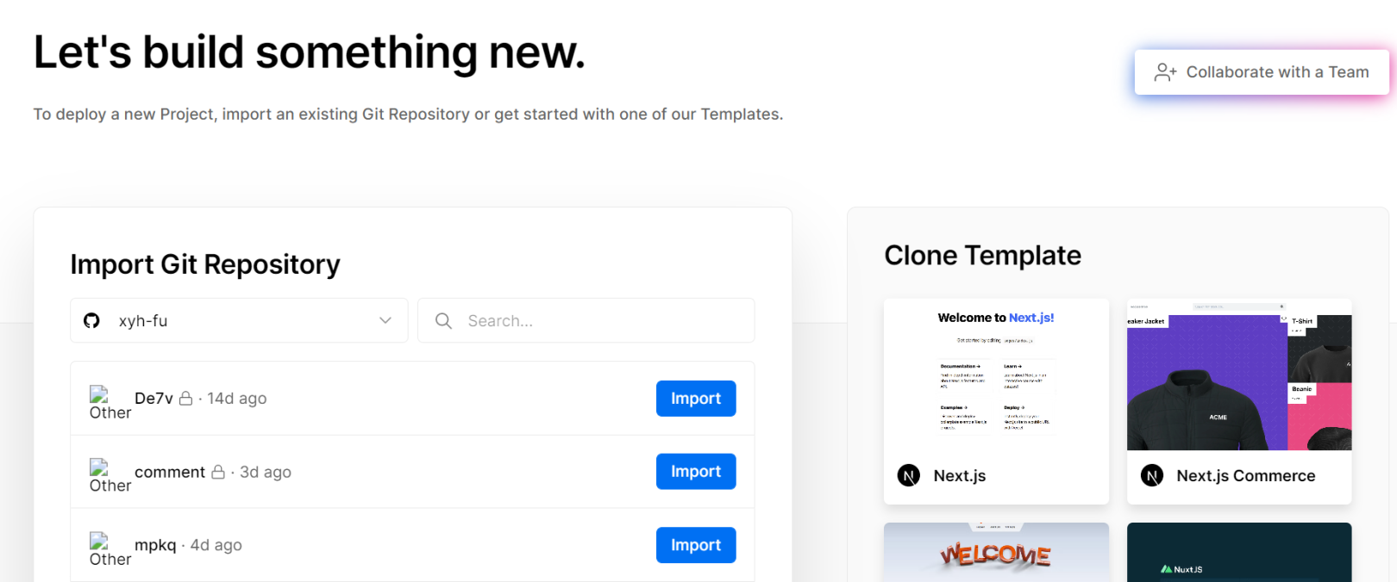Open the Next.js template preview thumbnail
Viewport: 1397px width, 582px height.
tap(996, 375)
